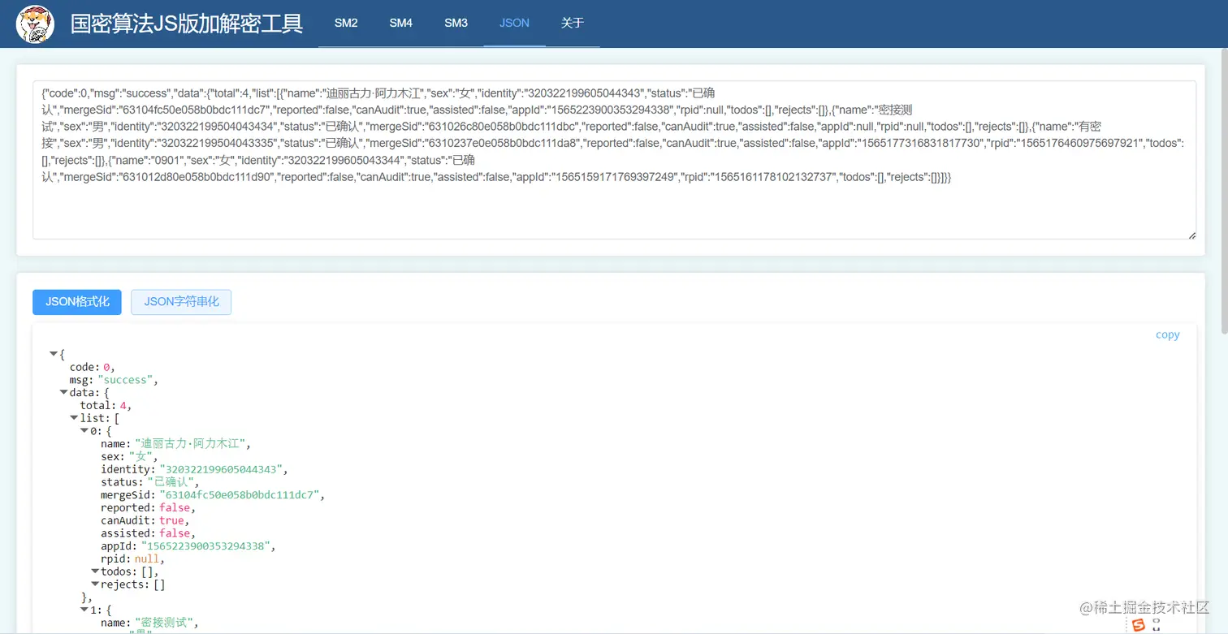The image size is (1228, 634).
Task: Click the JSON格式化 button
Action: click(77, 302)
